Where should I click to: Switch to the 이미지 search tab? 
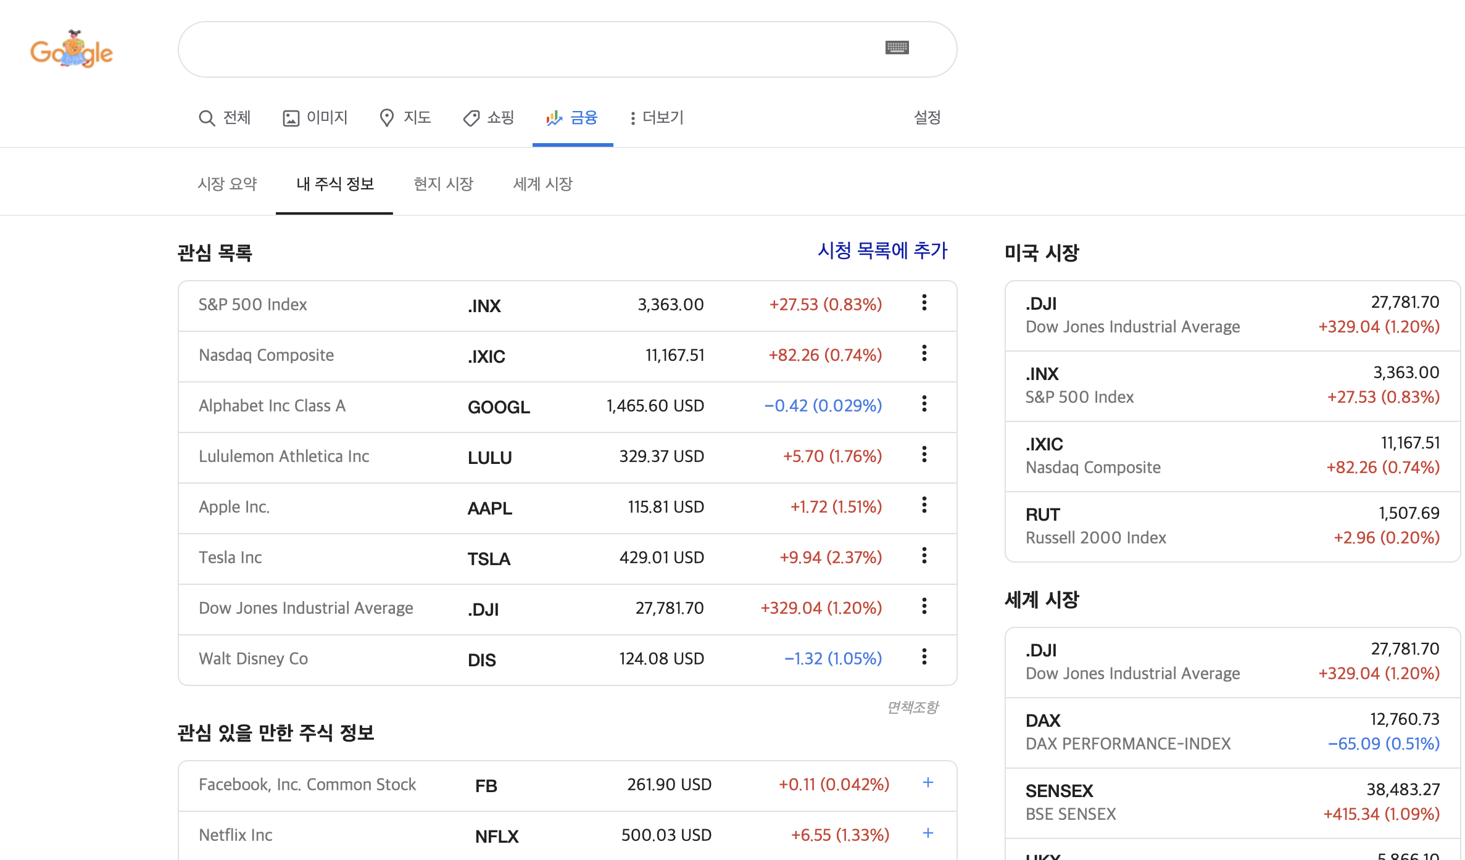(x=315, y=117)
